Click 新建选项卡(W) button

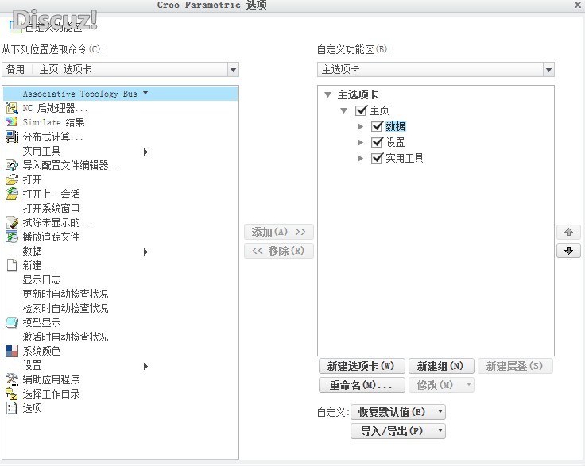click(x=362, y=366)
